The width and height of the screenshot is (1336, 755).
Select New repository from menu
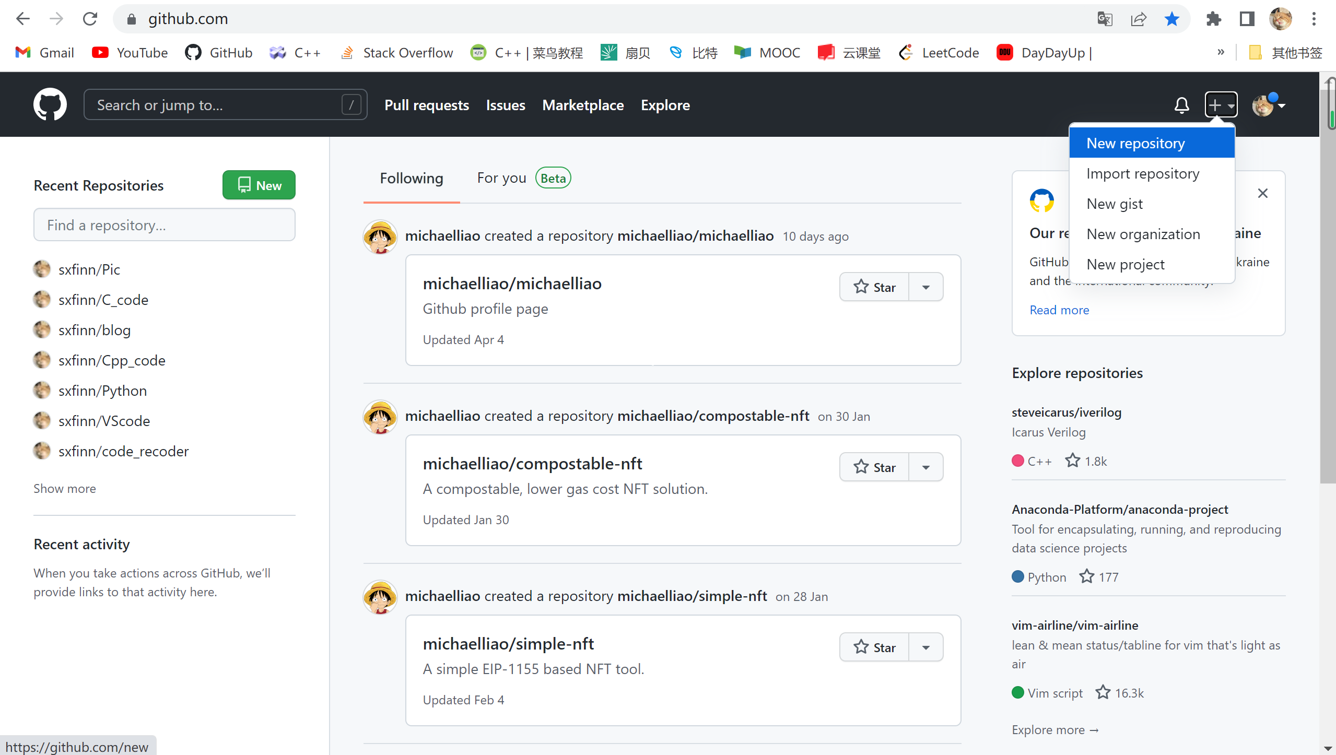pos(1135,143)
